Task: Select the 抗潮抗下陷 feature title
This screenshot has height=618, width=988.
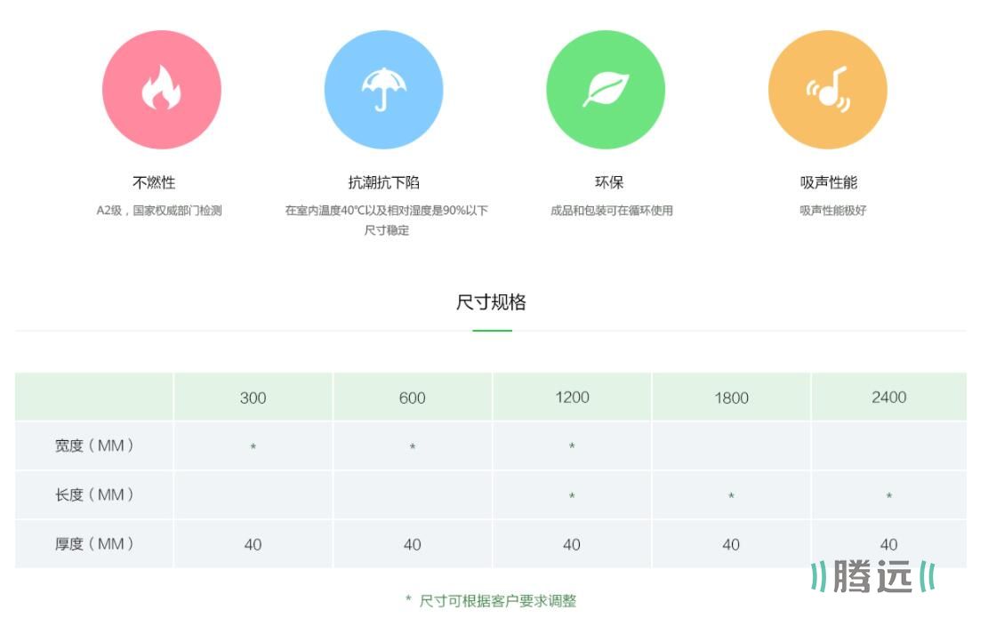Action: [x=383, y=182]
